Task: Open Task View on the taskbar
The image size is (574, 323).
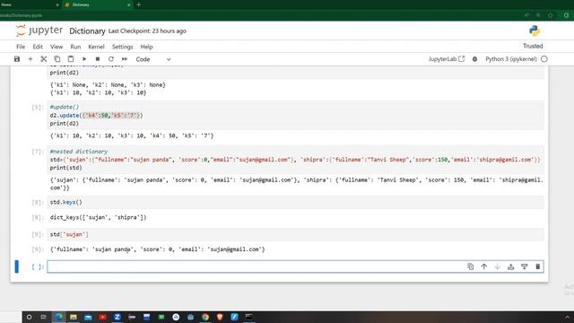Action: (44, 317)
